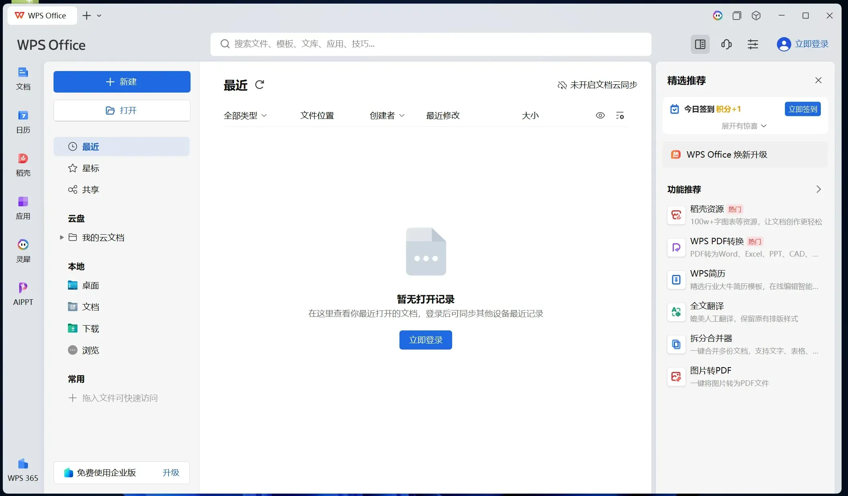Open 图片转PDF tool
The image size is (848, 496).
pos(745,377)
